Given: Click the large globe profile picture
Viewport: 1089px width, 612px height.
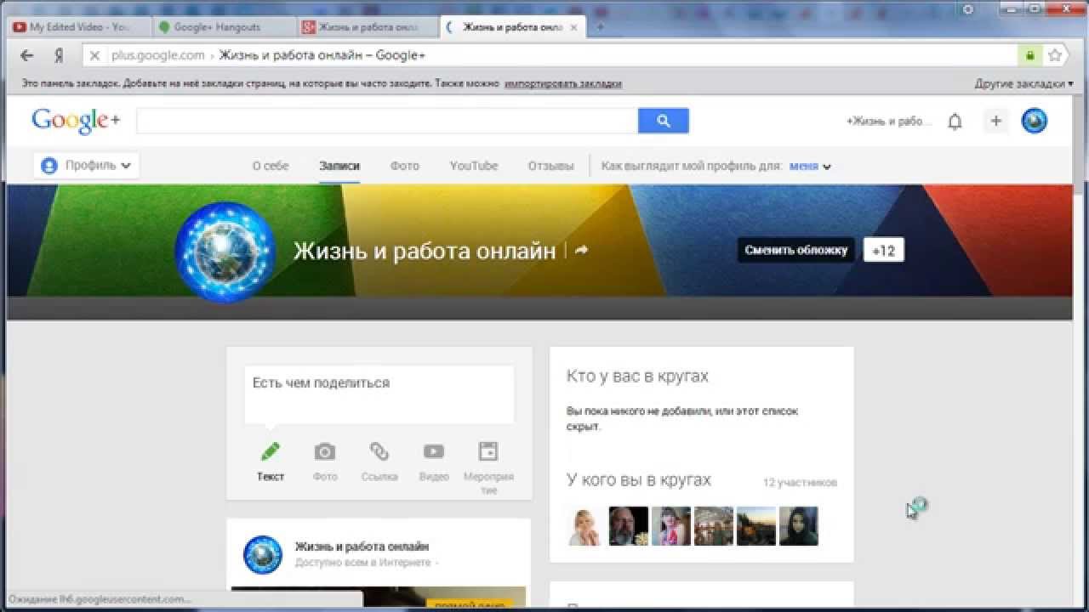Looking at the screenshot, I should pyautogui.click(x=225, y=252).
